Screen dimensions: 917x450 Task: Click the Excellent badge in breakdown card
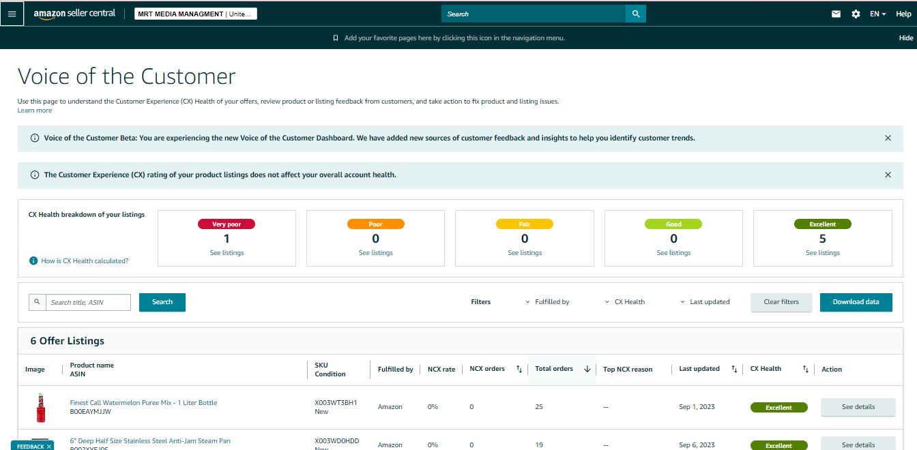click(823, 224)
